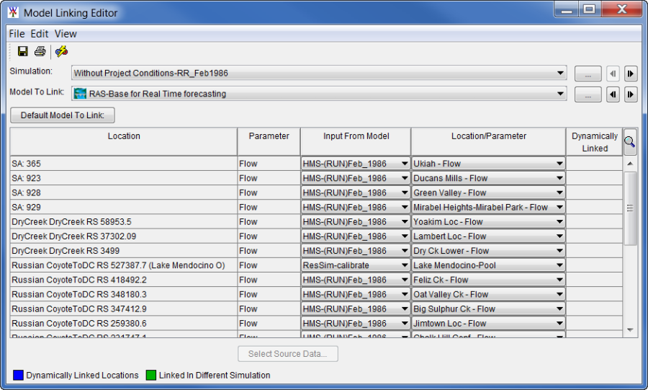The width and height of the screenshot is (648, 390).
Task: Click the Flow parameter cell for SA: 365
Action: (x=269, y=164)
